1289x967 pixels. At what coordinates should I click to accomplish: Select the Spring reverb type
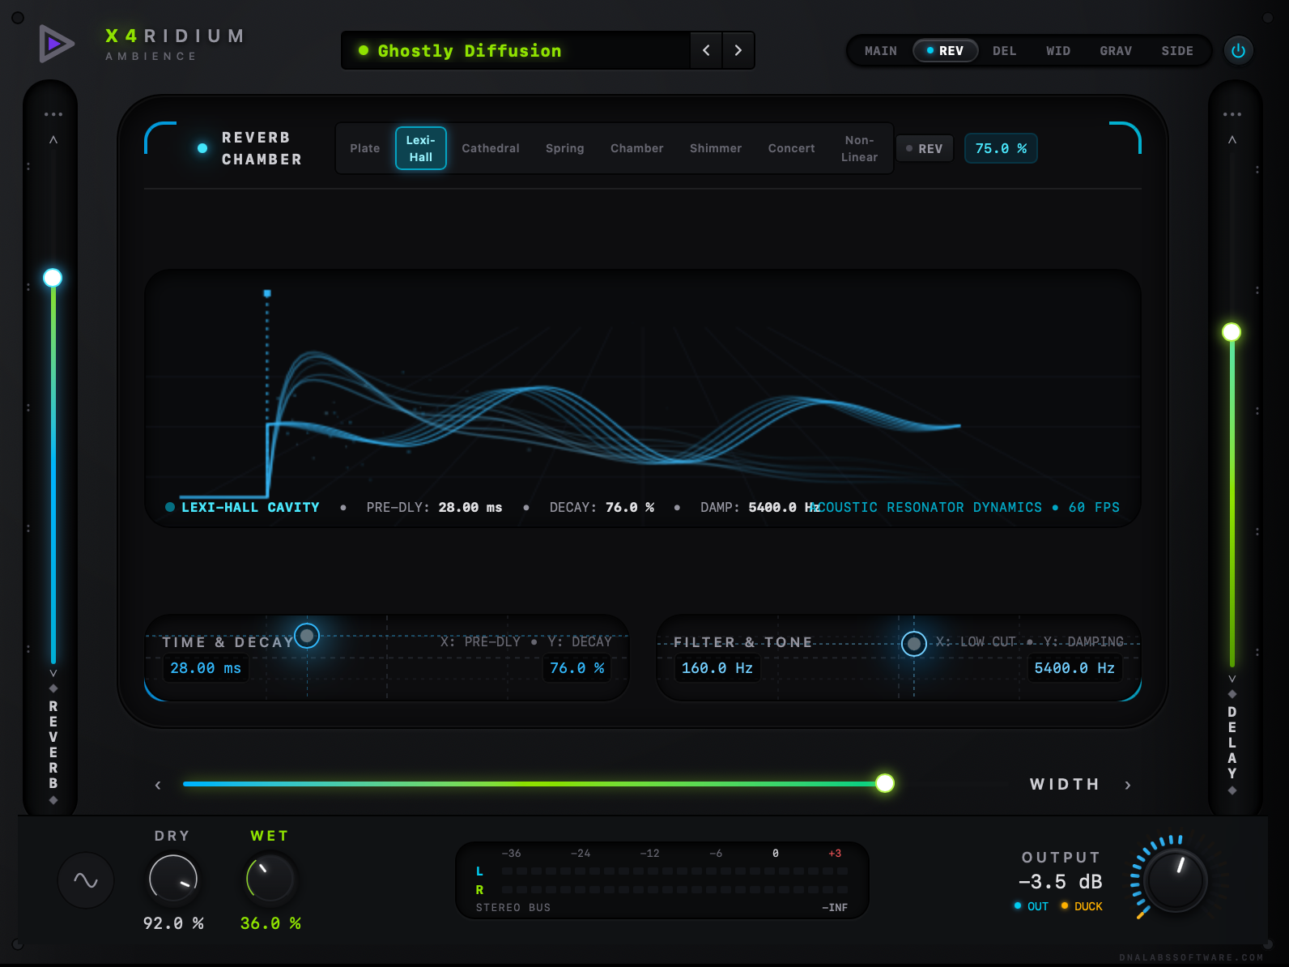pyautogui.click(x=565, y=148)
